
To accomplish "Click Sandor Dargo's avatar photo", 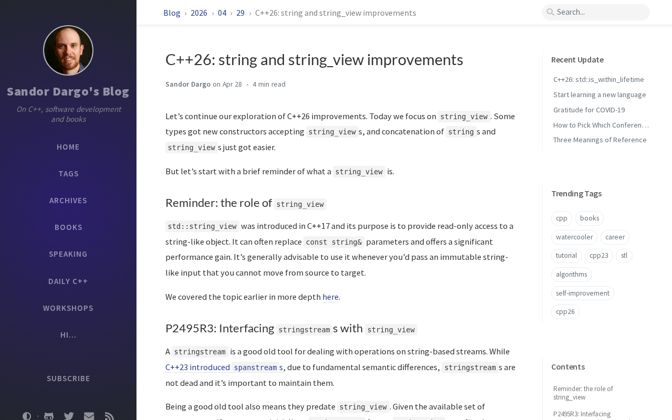I will click(68, 50).
